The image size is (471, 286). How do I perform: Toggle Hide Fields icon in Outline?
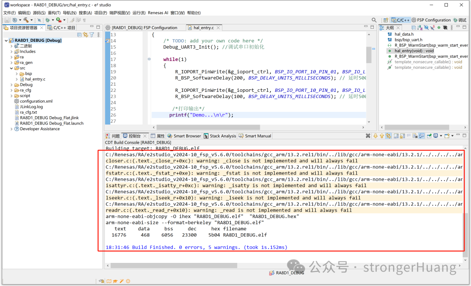[x=426, y=27]
